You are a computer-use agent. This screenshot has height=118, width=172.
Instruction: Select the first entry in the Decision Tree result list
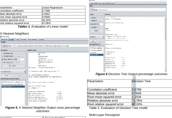point(96,48)
